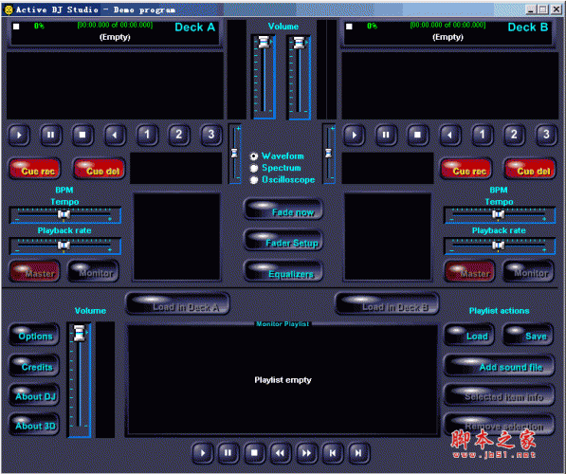
Task: Stop the monitor playlist
Action: (x=254, y=453)
